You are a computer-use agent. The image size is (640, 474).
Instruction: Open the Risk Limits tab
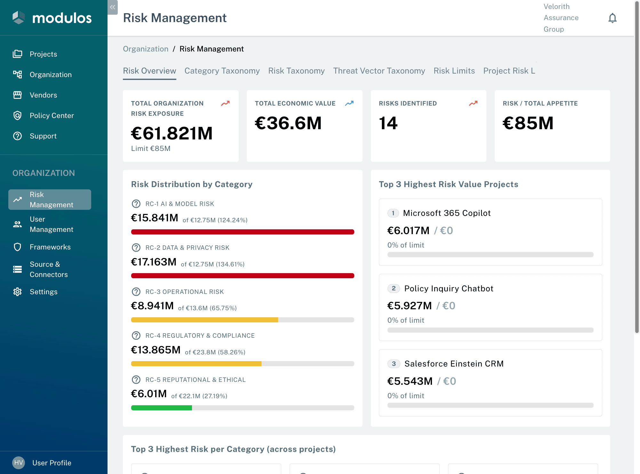tap(454, 71)
